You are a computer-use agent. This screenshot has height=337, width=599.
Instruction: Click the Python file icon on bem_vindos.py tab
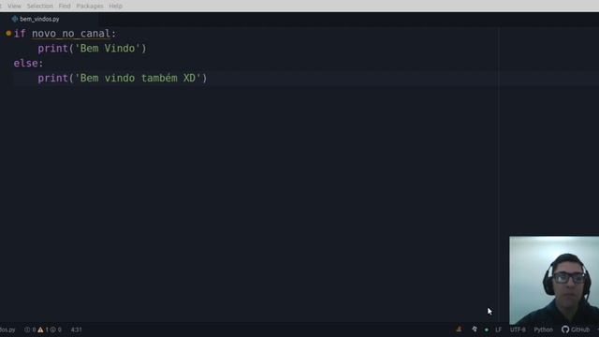pos(15,19)
